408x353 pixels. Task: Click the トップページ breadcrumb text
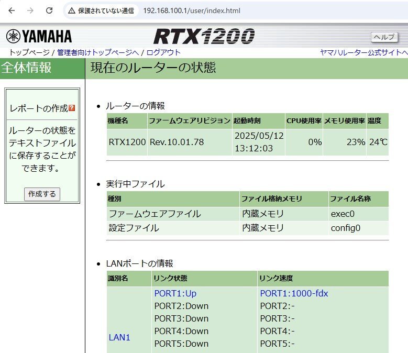pyautogui.click(x=29, y=52)
